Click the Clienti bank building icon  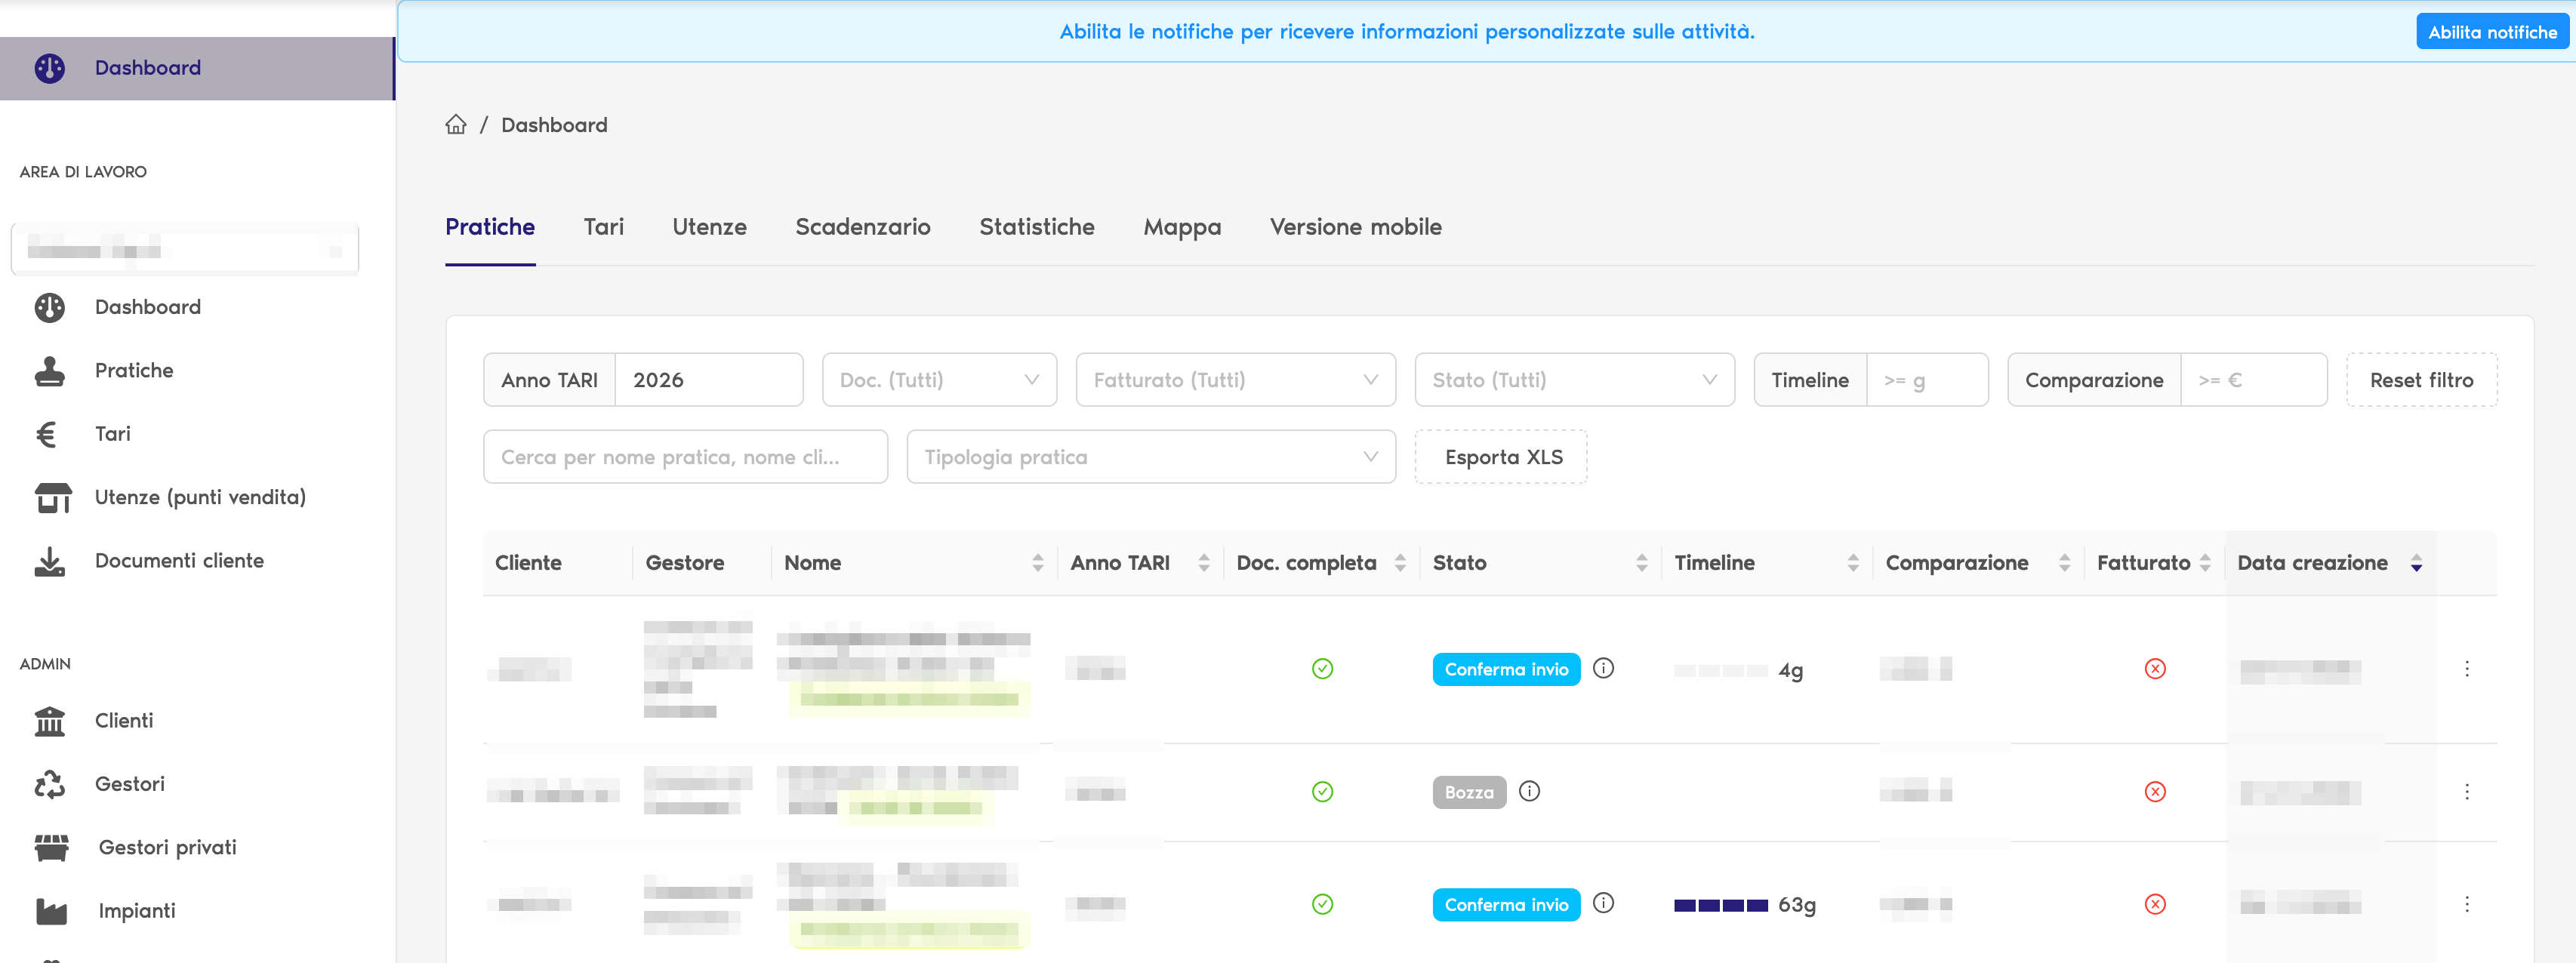click(50, 721)
